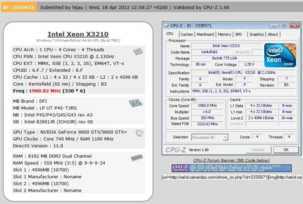Click the RAM Speed : 550 MHz line
The image size is (303, 204).
click(59, 163)
